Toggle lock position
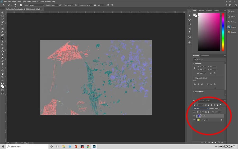Image resolution: width=238 pixels, height=149 pixels. tap(203, 112)
